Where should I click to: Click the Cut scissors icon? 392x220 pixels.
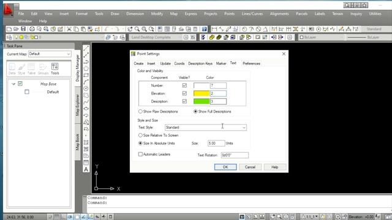(x=69, y=29)
